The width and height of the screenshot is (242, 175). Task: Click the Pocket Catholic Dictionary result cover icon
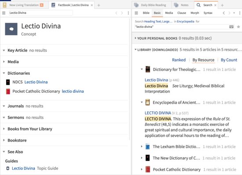click(x=148, y=169)
